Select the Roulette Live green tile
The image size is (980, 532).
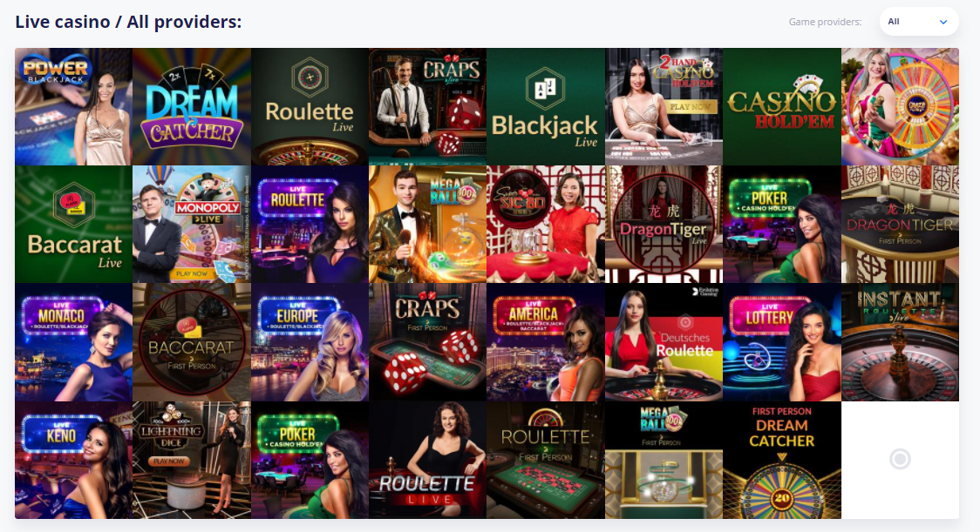(x=310, y=107)
